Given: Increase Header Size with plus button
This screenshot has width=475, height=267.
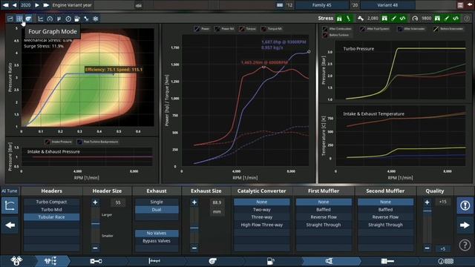Looking at the screenshot, I should [95, 202].
